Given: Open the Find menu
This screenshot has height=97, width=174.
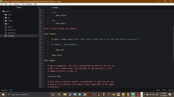Looking at the screenshot, I should (x=23, y=4).
